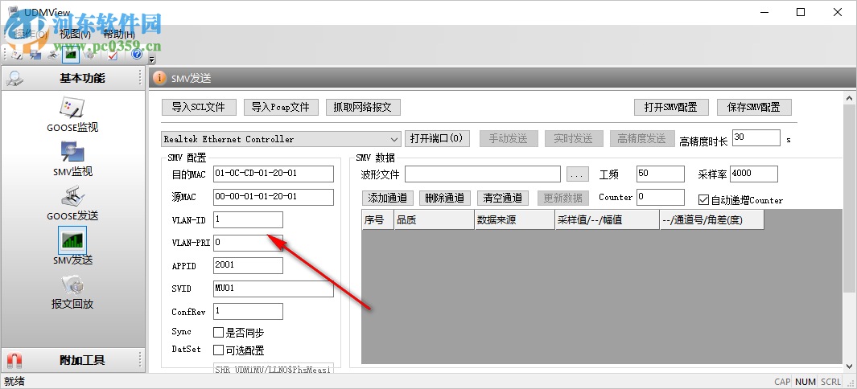
Task: Click the CAP status bar indicator
Action: click(782, 382)
